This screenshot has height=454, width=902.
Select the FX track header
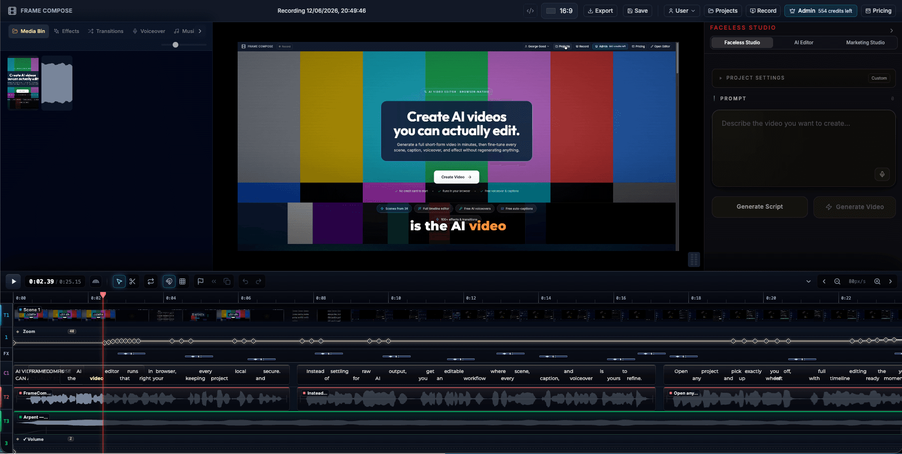[x=6, y=353]
